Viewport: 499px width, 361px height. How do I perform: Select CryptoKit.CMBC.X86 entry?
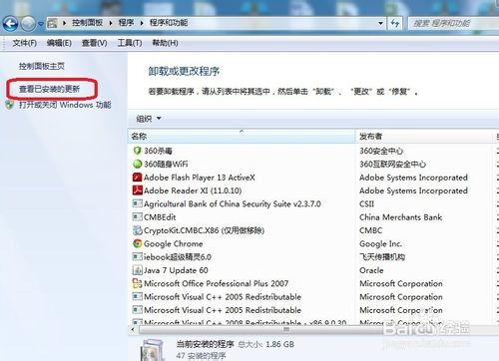204,230
